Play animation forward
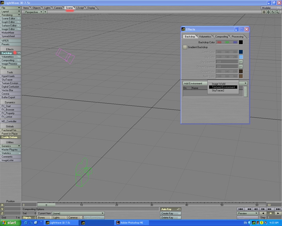Viewport: 282px width, 226px height. coord(278,213)
